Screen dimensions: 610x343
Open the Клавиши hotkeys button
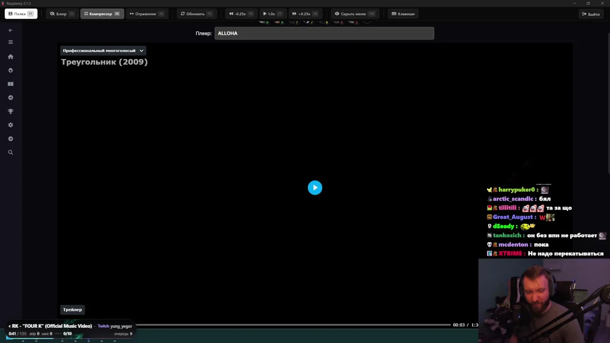click(x=403, y=14)
